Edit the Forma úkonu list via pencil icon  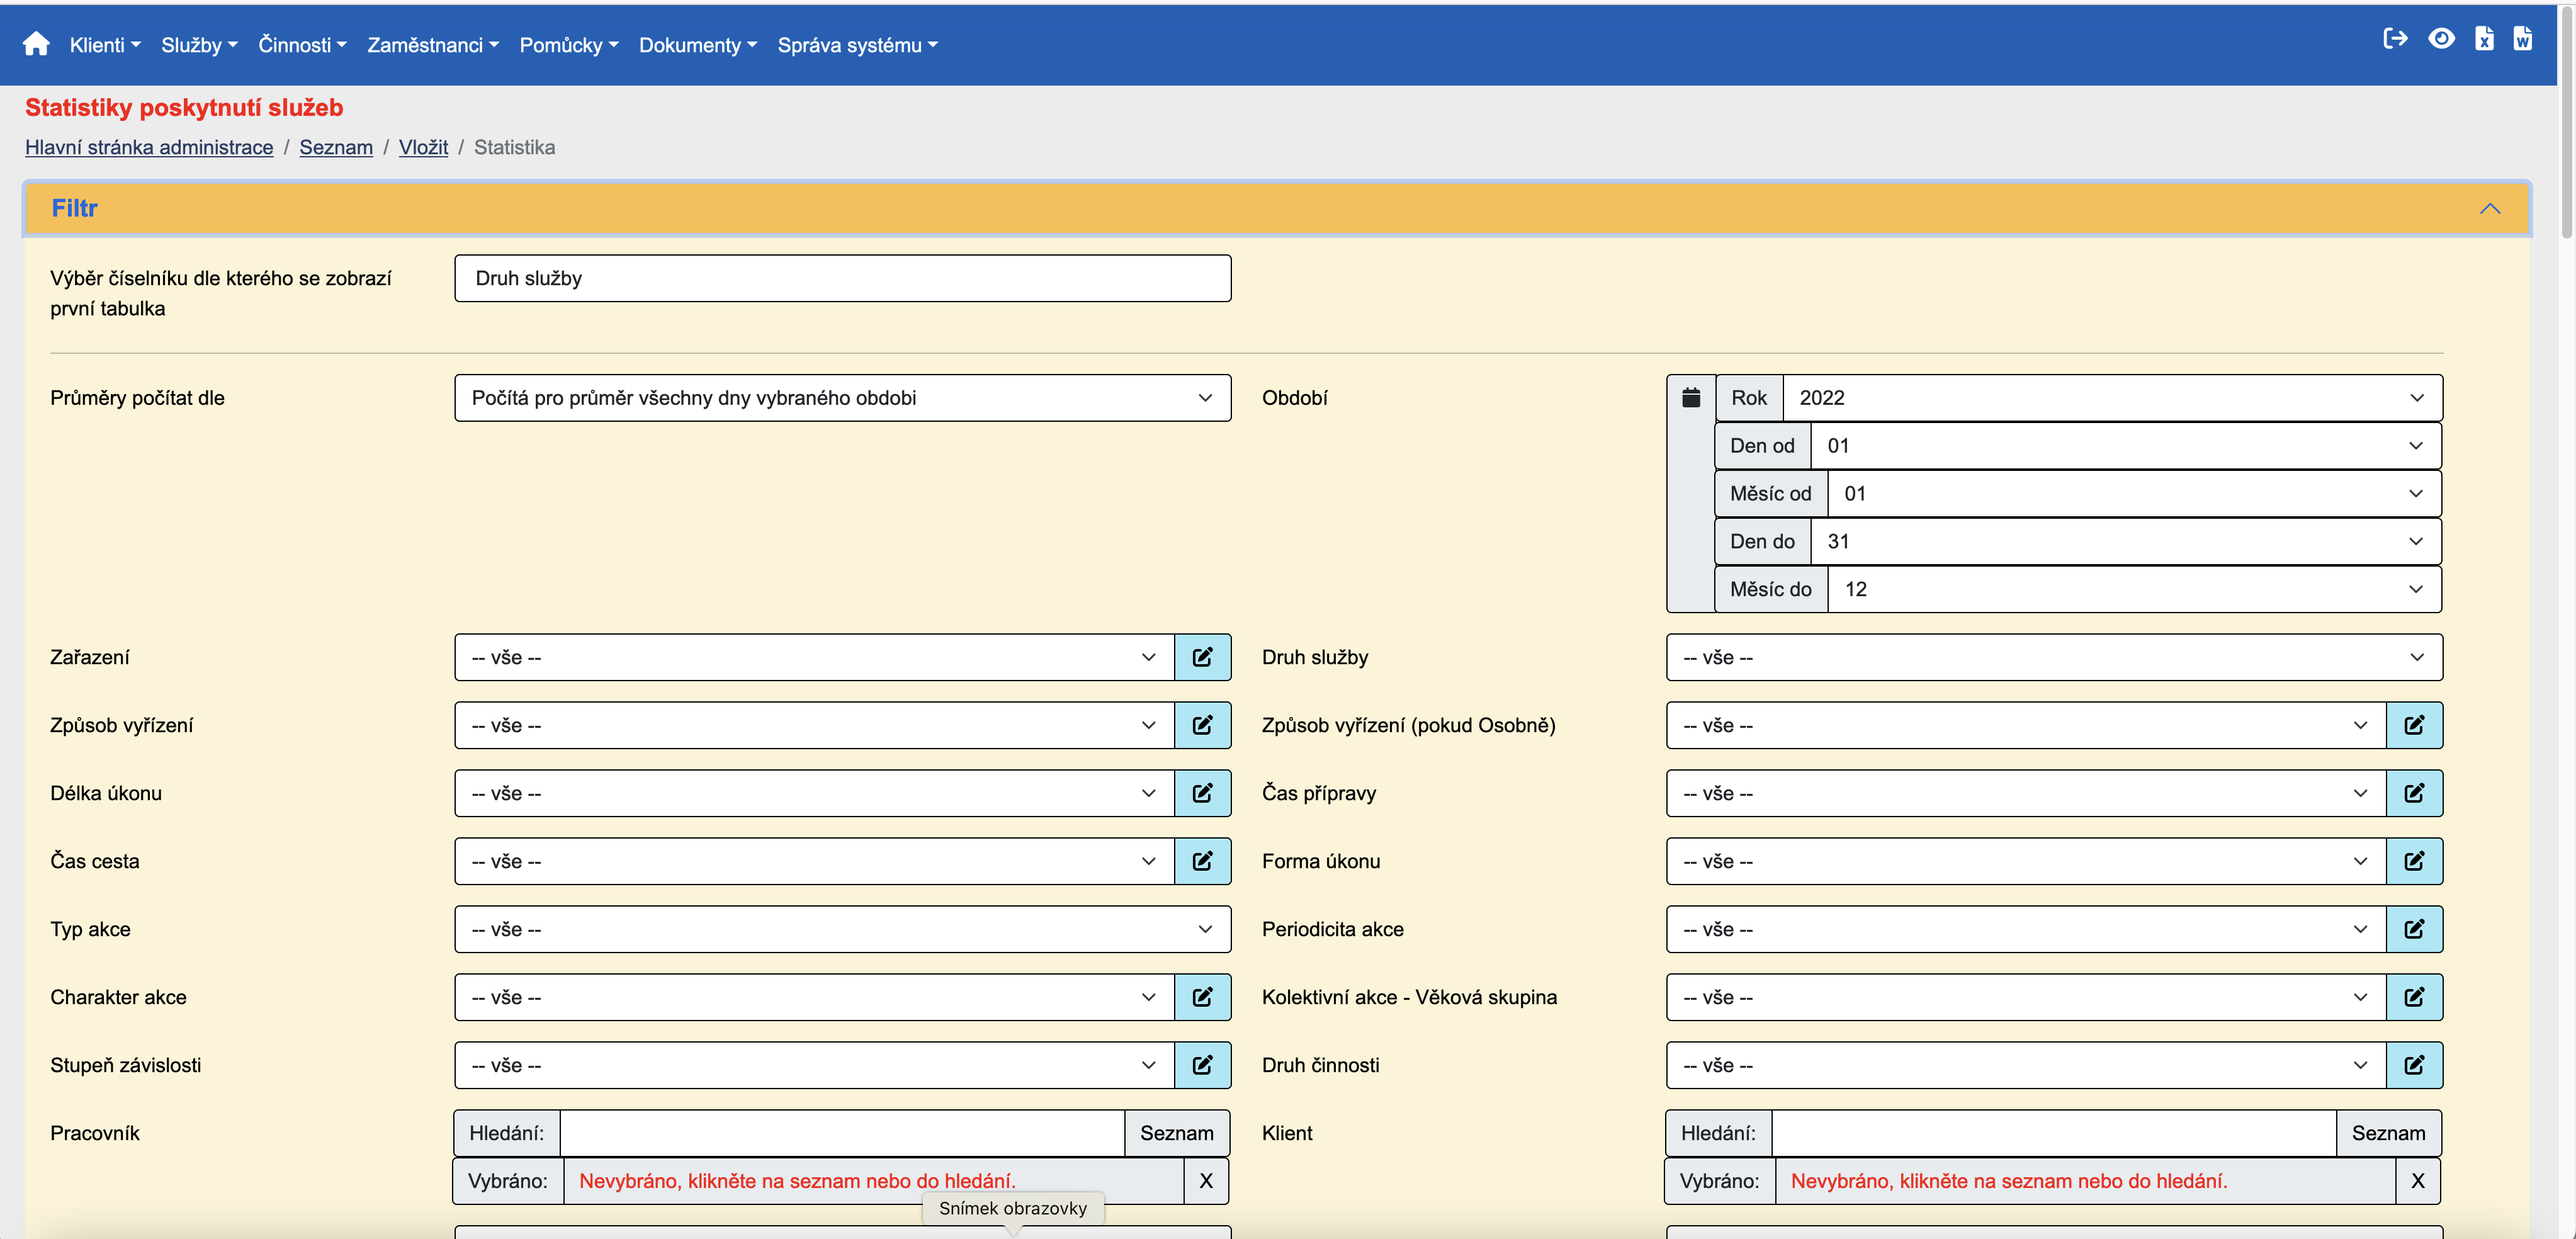point(2413,861)
